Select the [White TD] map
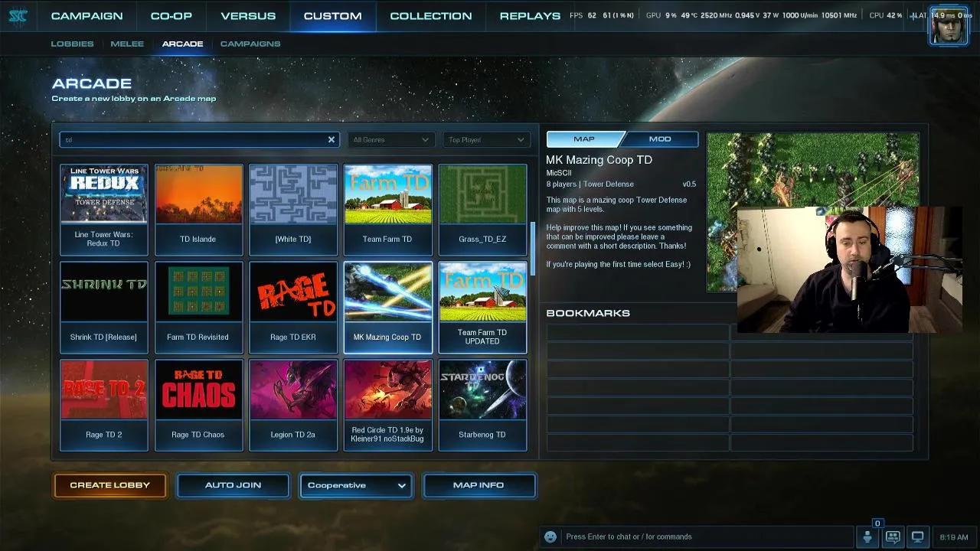 click(293, 210)
